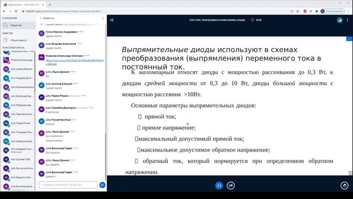Click the users list scrollbar

[x=35, y=72]
